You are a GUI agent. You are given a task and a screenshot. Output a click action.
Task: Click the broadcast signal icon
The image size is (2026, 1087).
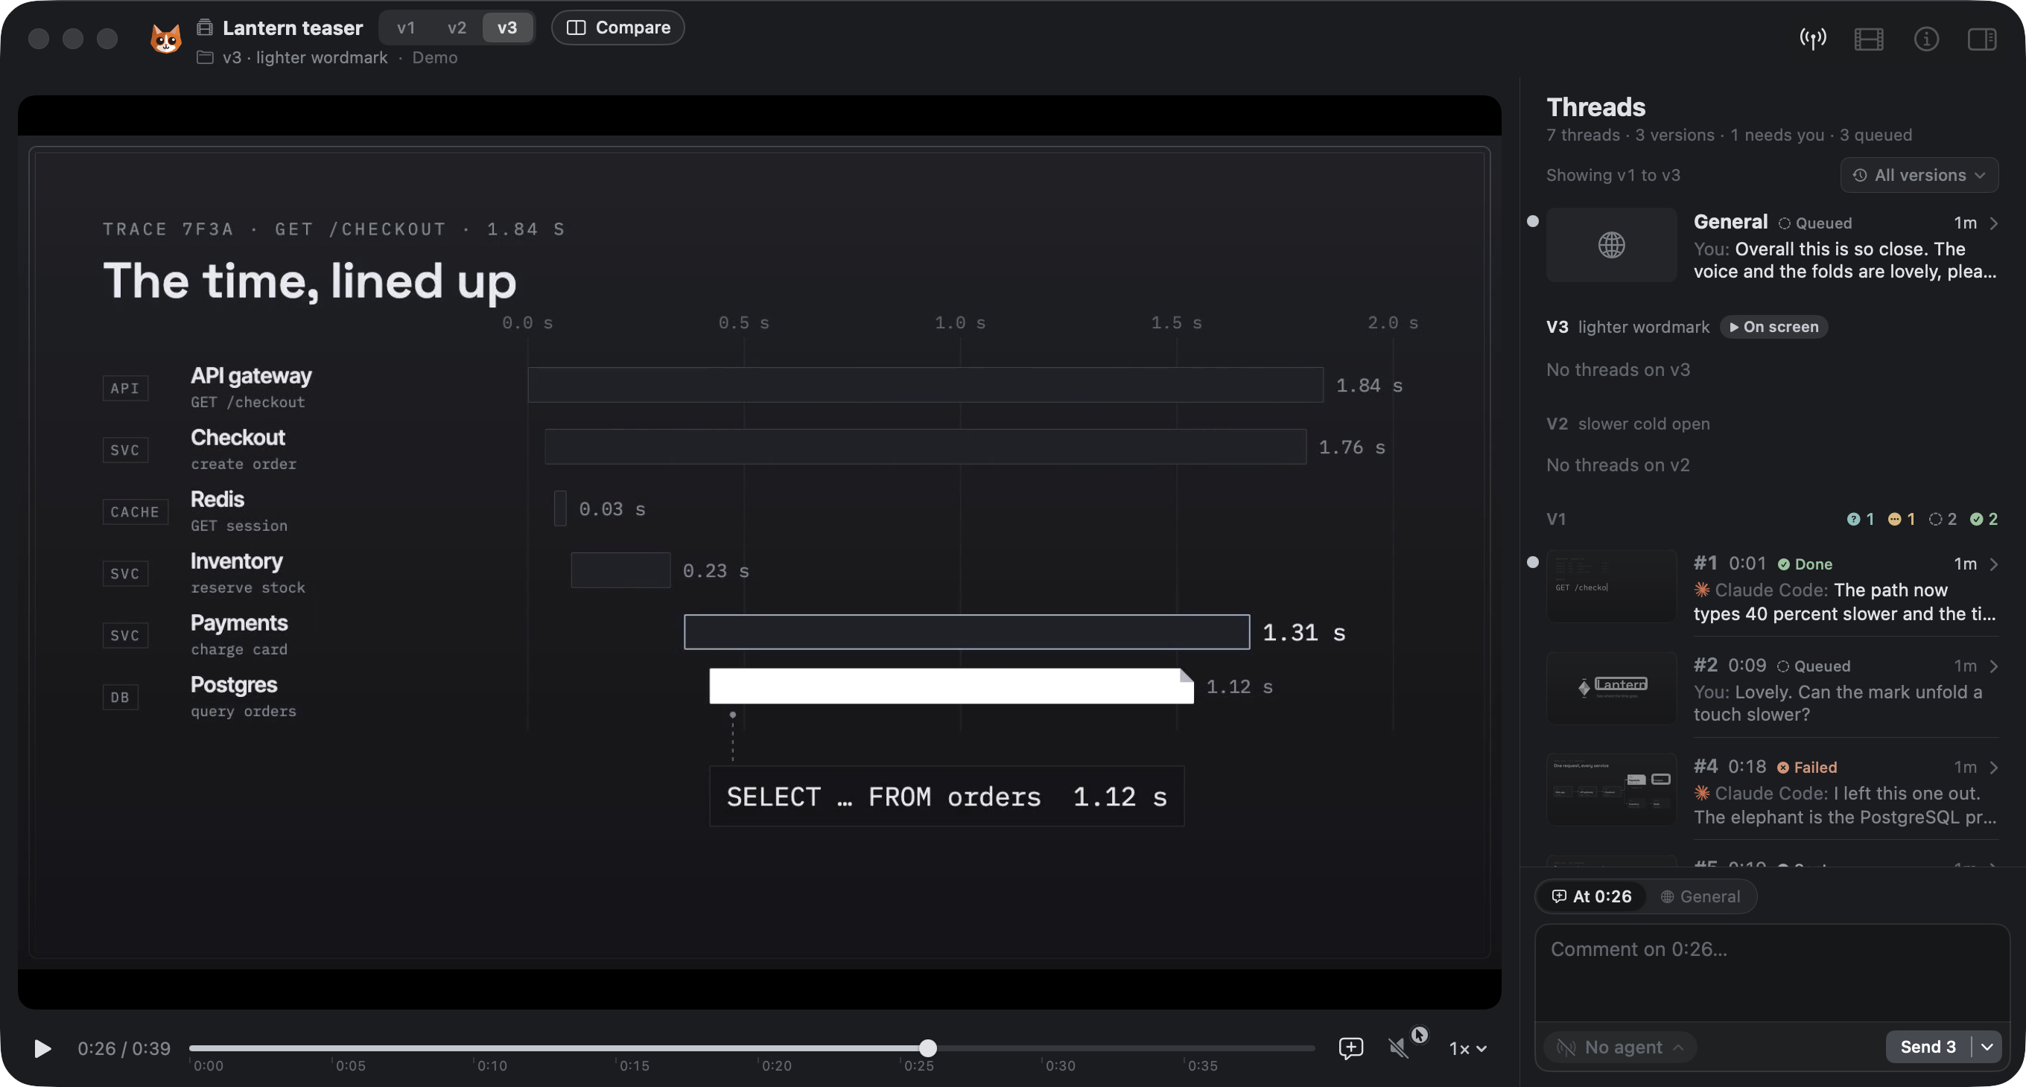tap(1813, 39)
